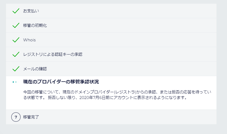Click the circled number 7 step icon

coord(16,117)
